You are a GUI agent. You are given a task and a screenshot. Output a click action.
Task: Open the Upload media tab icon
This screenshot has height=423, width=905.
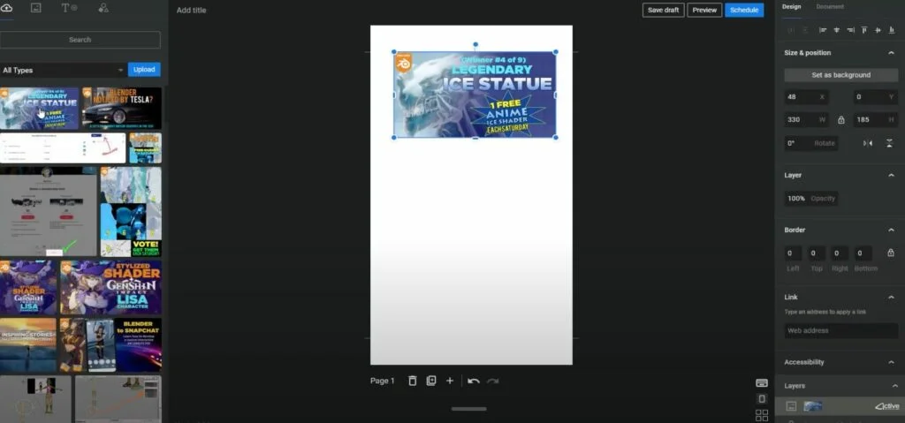[x=7, y=8]
